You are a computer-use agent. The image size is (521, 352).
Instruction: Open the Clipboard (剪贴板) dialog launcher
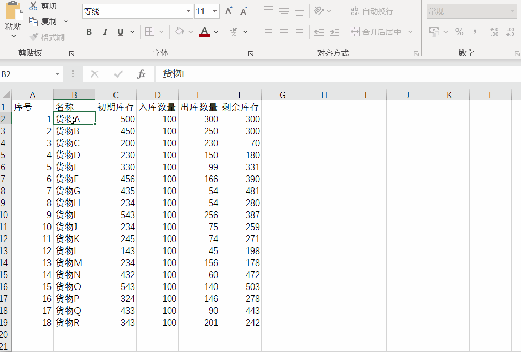72,53
